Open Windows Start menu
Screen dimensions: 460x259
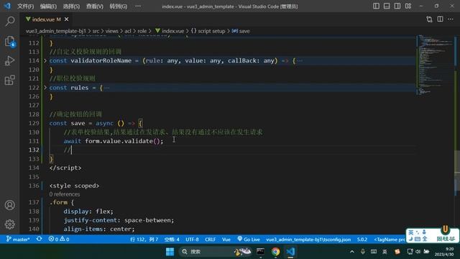tap(170, 252)
